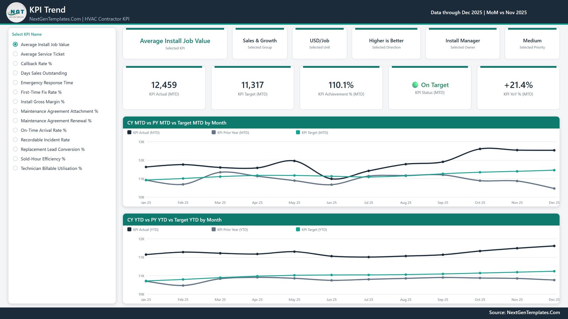Click the CY MTD vs PY MTD chart title

(x=177, y=123)
